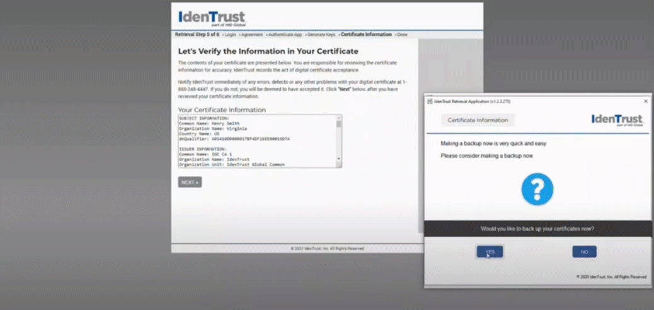Image resolution: width=654 pixels, height=310 pixels.
Task: Click 'Let's Verify the Information' heading
Action: coord(268,51)
